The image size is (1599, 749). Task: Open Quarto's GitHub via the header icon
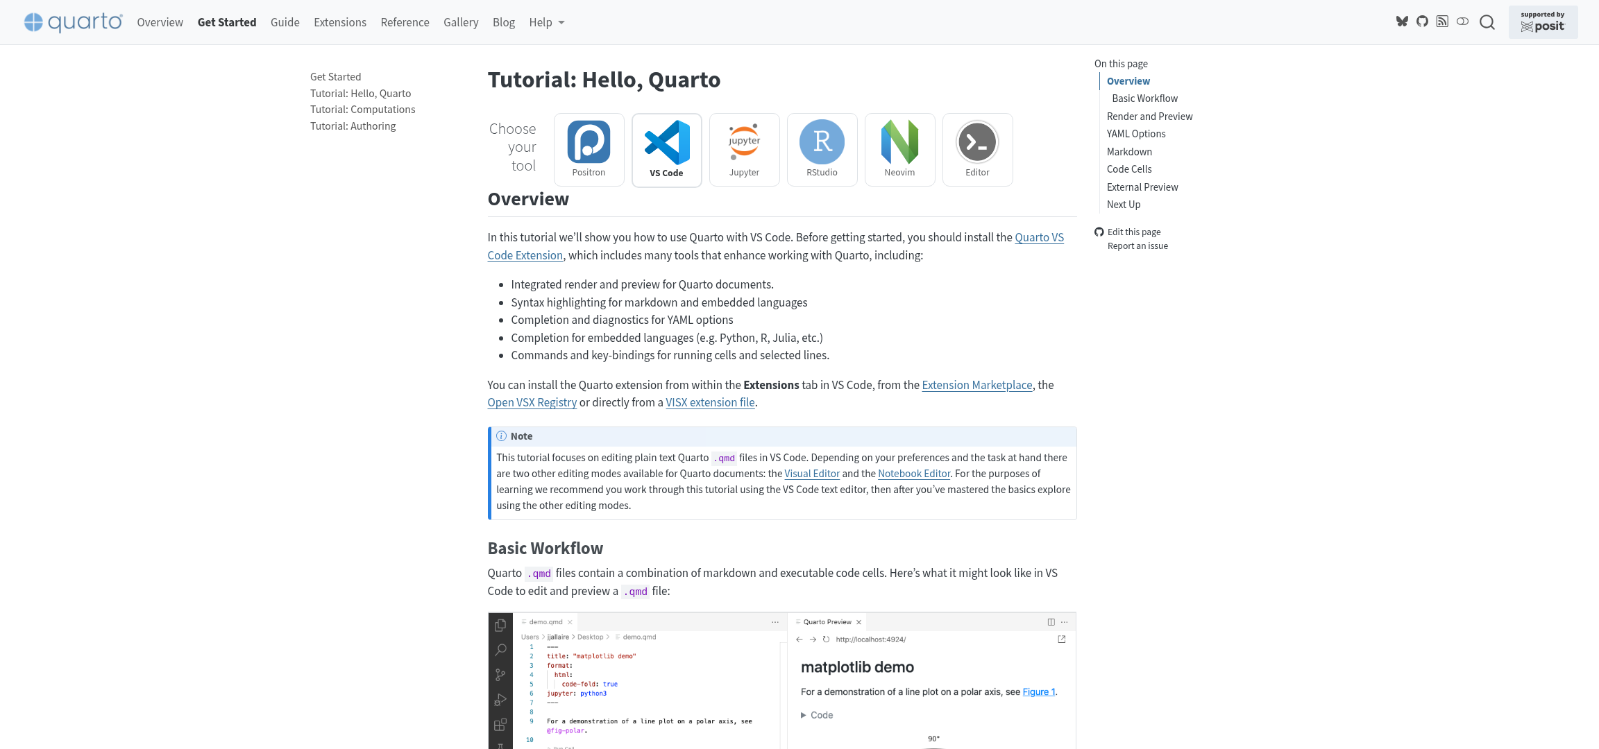1422,21
